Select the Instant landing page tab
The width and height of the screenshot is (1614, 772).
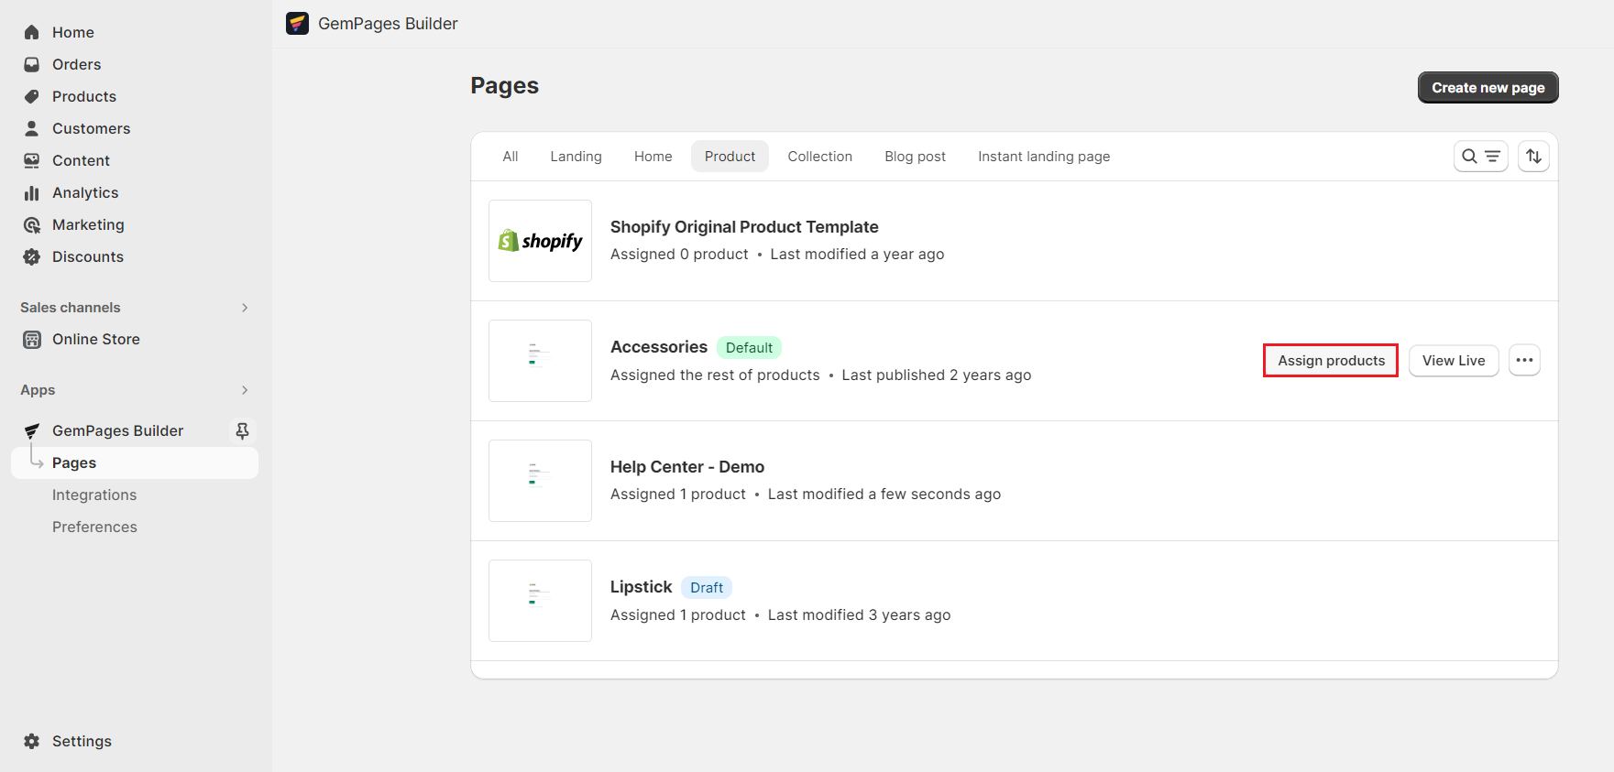(1043, 157)
